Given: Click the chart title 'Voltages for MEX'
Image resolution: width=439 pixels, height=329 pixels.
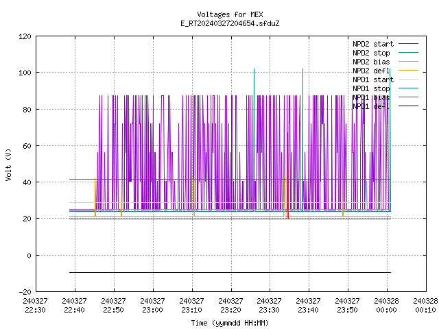Looking at the screenshot, I should [x=230, y=14].
